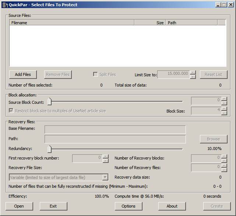
Task: Click the Remove Files button
Action: tap(58, 74)
